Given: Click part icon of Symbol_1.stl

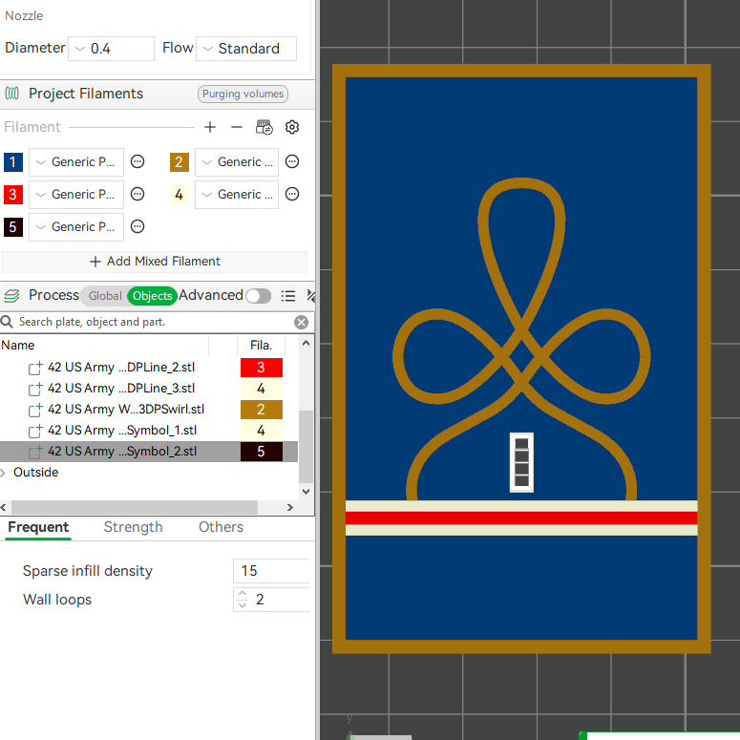Looking at the screenshot, I should coord(36,431).
